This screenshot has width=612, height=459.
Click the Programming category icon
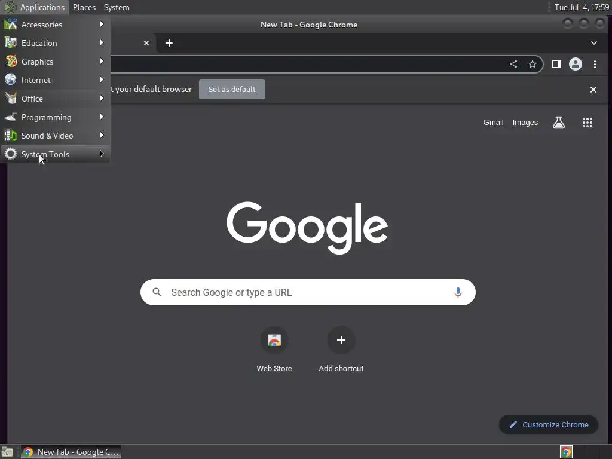[x=11, y=117]
